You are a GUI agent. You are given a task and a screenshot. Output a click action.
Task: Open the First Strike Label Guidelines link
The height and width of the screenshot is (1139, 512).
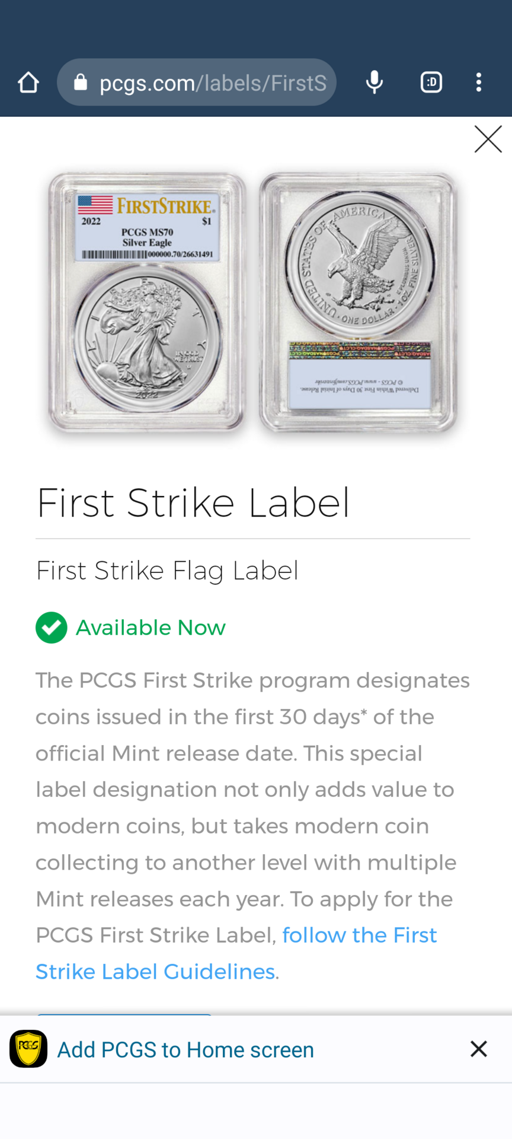point(236,953)
